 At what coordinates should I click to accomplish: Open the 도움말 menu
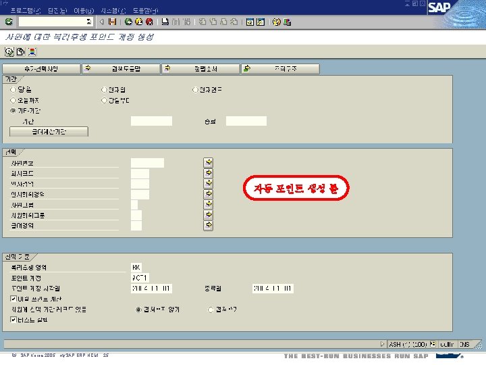pyautogui.click(x=145, y=11)
